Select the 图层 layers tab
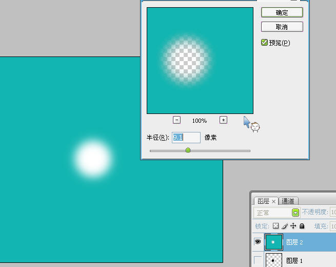336x267 pixels. (263, 201)
